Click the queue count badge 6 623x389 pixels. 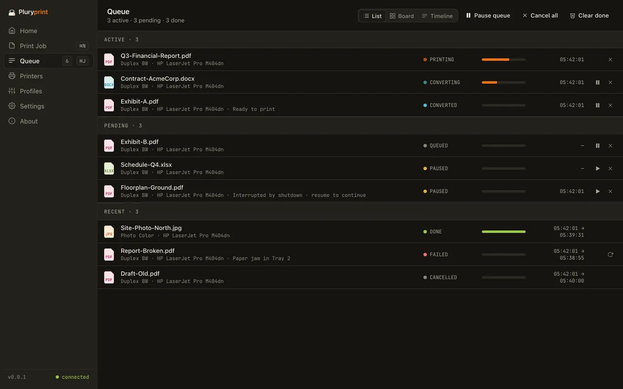(67, 61)
